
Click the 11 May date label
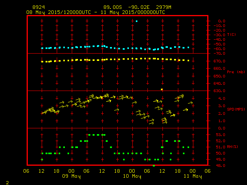coord(192,176)
